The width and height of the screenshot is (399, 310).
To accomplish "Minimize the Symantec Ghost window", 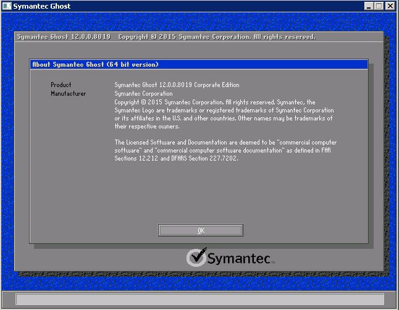I will [x=368, y=6].
